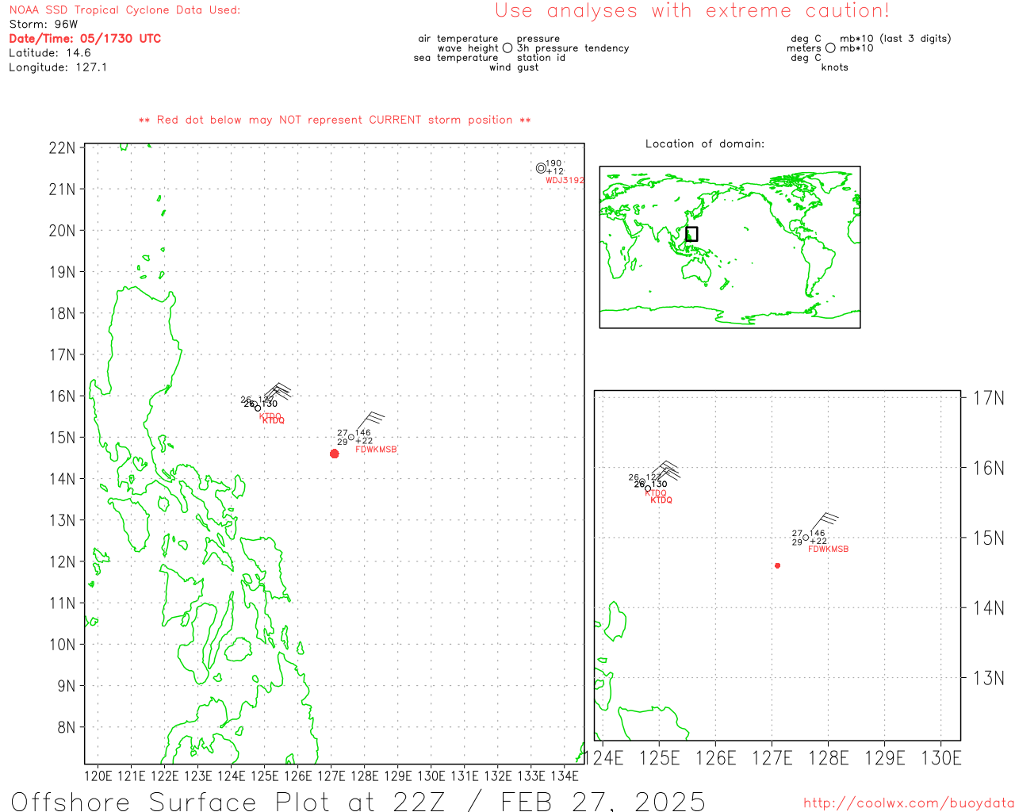Click the 'Location of domain:' caption
The image size is (1015, 812).
[x=705, y=144]
